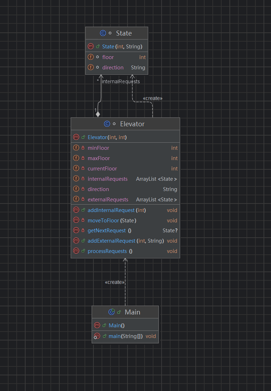Image resolution: width=271 pixels, height=391 pixels.
Task: Click the method icon of Elevator constructor
Action: point(76,137)
